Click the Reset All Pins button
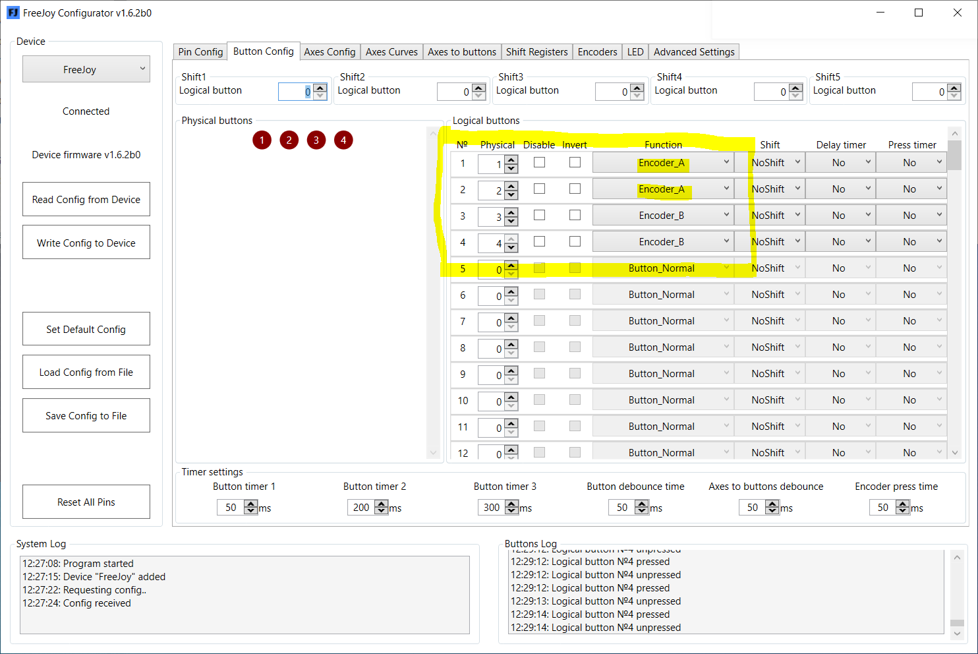Screen dimensions: 978x654 [86, 501]
